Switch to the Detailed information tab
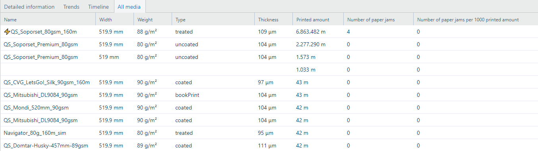Screen dimensions: 538x151 click(29, 7)
